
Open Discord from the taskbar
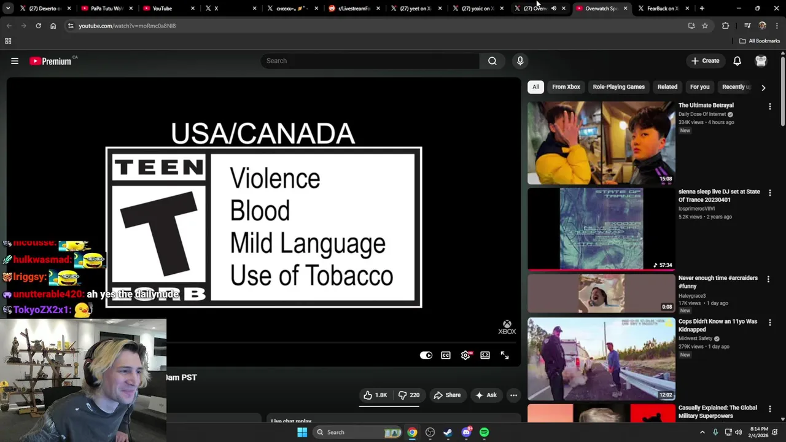point(466,432)
